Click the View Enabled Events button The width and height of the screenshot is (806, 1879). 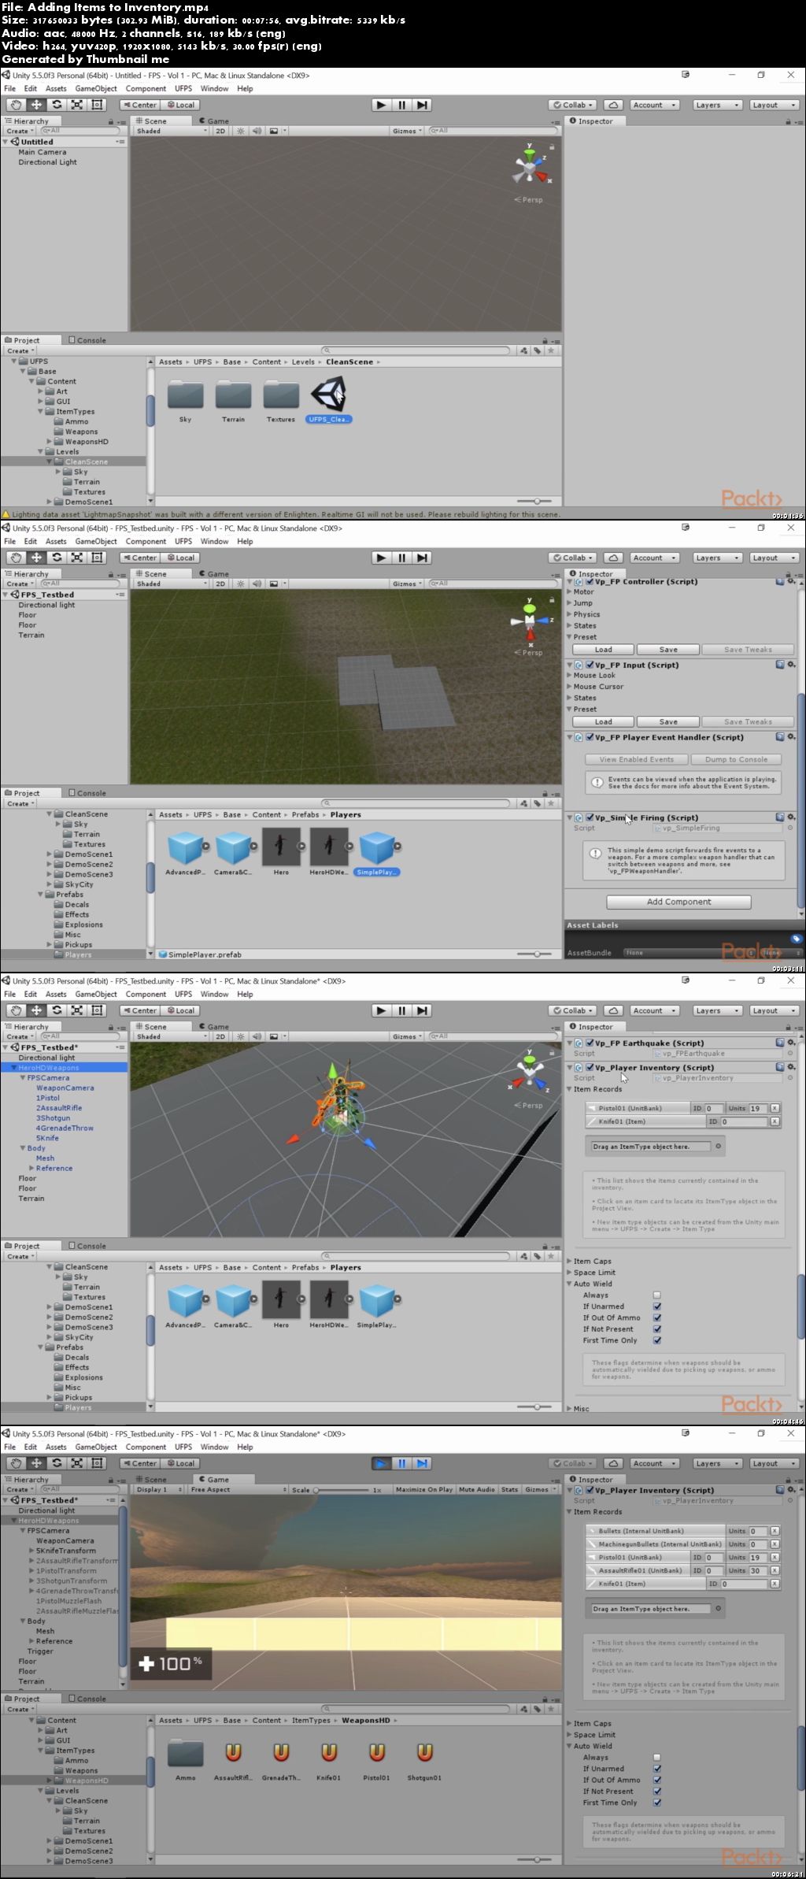coord(637,759)
